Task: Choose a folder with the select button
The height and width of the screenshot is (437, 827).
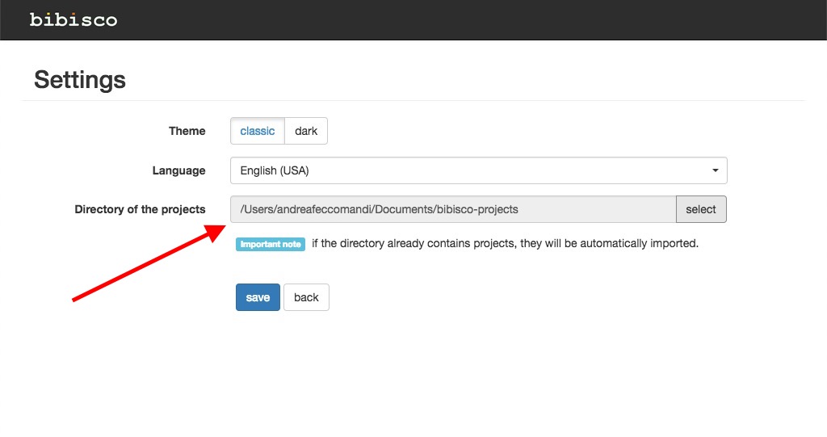Action: coord(701,209)
